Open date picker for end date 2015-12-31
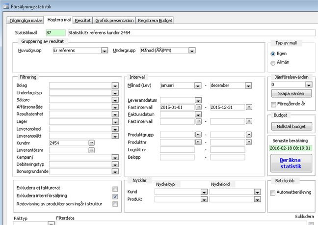The height and width of the screenshot is (225, 318). click(x=248, y=107)
